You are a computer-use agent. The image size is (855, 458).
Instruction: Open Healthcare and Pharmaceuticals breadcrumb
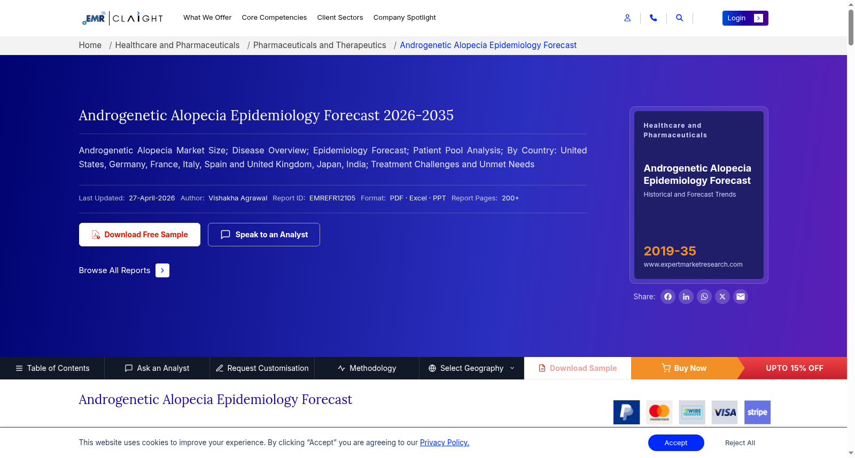(177, 45)
